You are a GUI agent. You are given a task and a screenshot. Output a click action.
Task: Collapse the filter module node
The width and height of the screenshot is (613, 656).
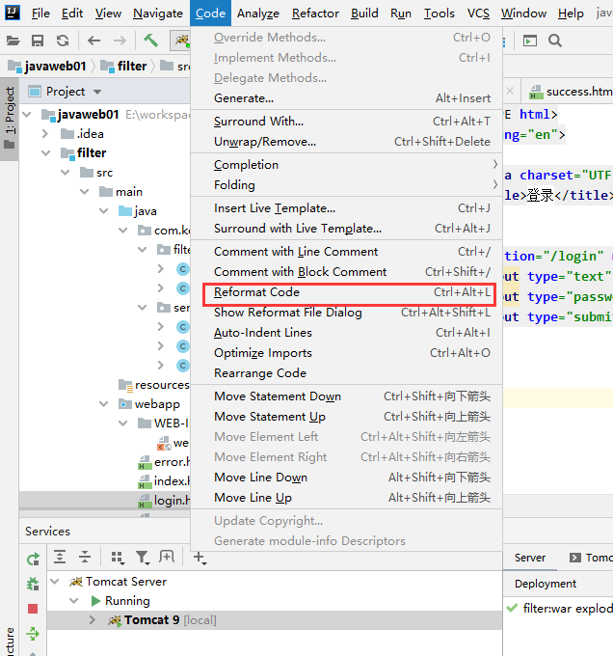45,153
